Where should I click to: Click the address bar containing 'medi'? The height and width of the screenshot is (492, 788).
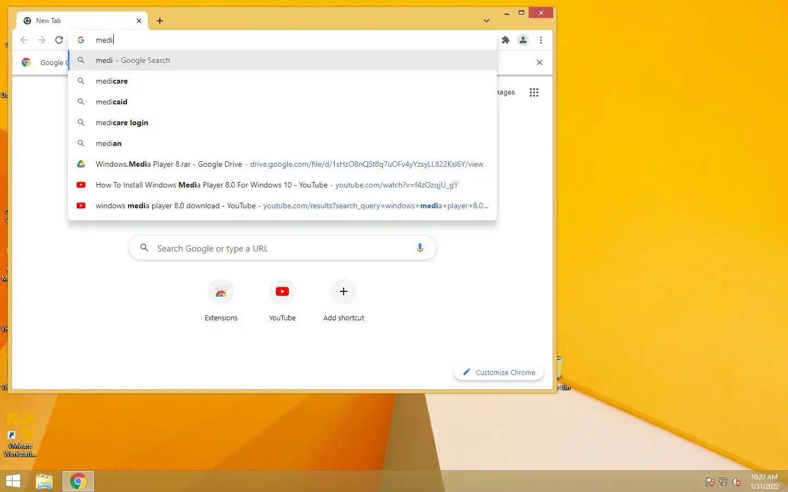click(x=282, y=40)
